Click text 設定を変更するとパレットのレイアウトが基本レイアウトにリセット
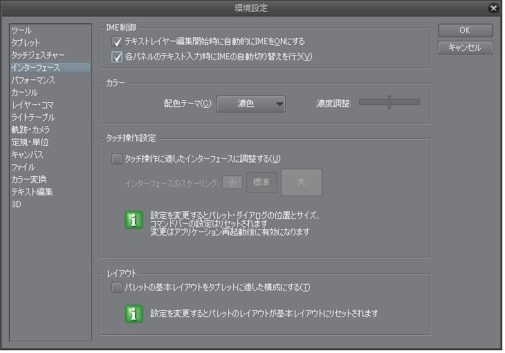The width and height of the screenshot is (505, 353). coord(264,314)
